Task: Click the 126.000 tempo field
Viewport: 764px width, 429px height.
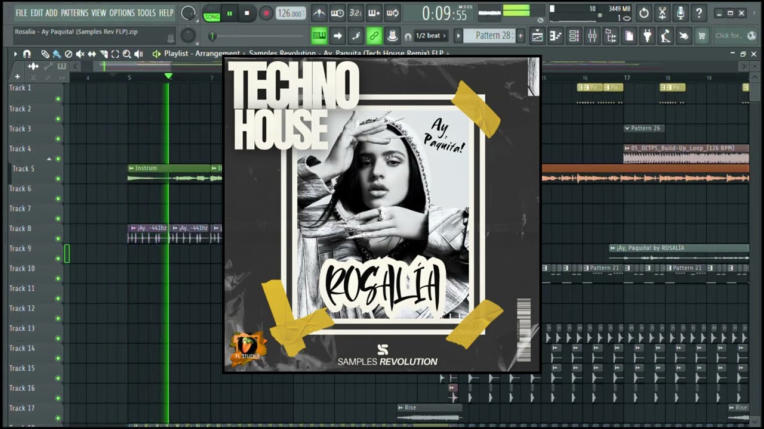Action: click(x=291, y=13)
